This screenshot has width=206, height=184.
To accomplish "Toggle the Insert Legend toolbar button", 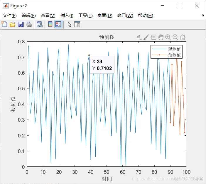I will [x=58, y=24].
